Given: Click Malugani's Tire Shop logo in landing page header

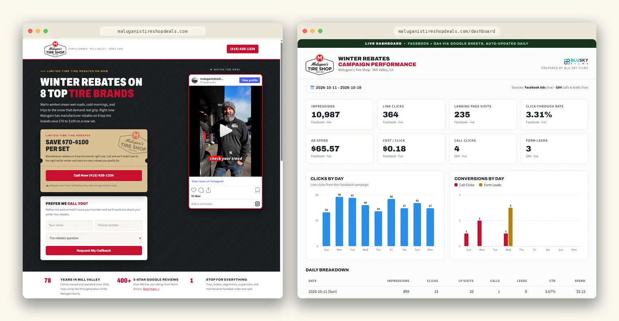Looking at the screenshot, I should click(x=55, y=49).
